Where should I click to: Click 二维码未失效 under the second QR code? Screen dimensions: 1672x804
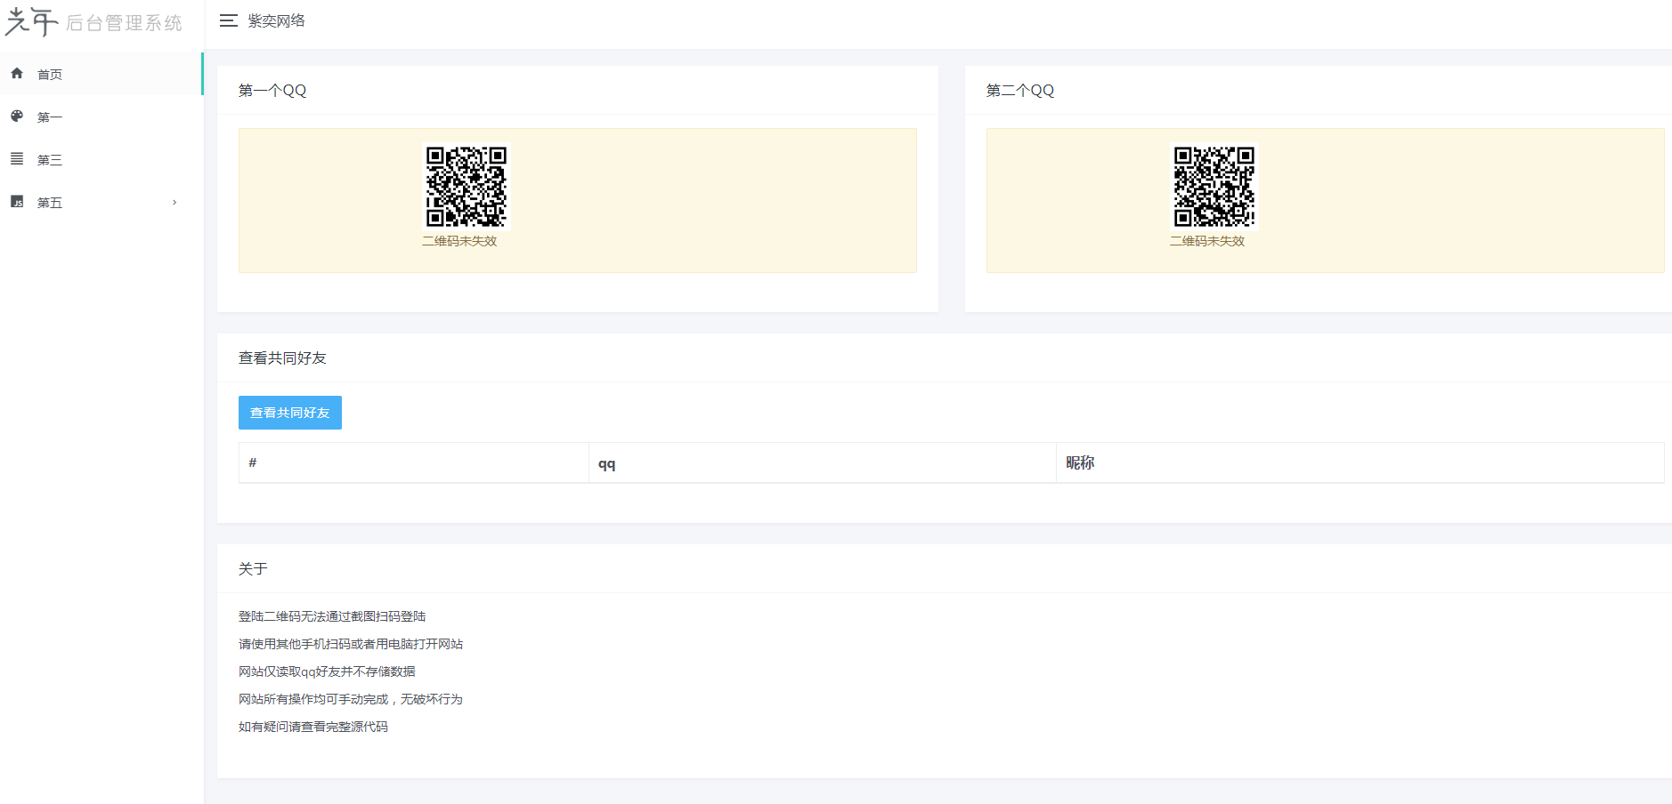(1207, 241)
